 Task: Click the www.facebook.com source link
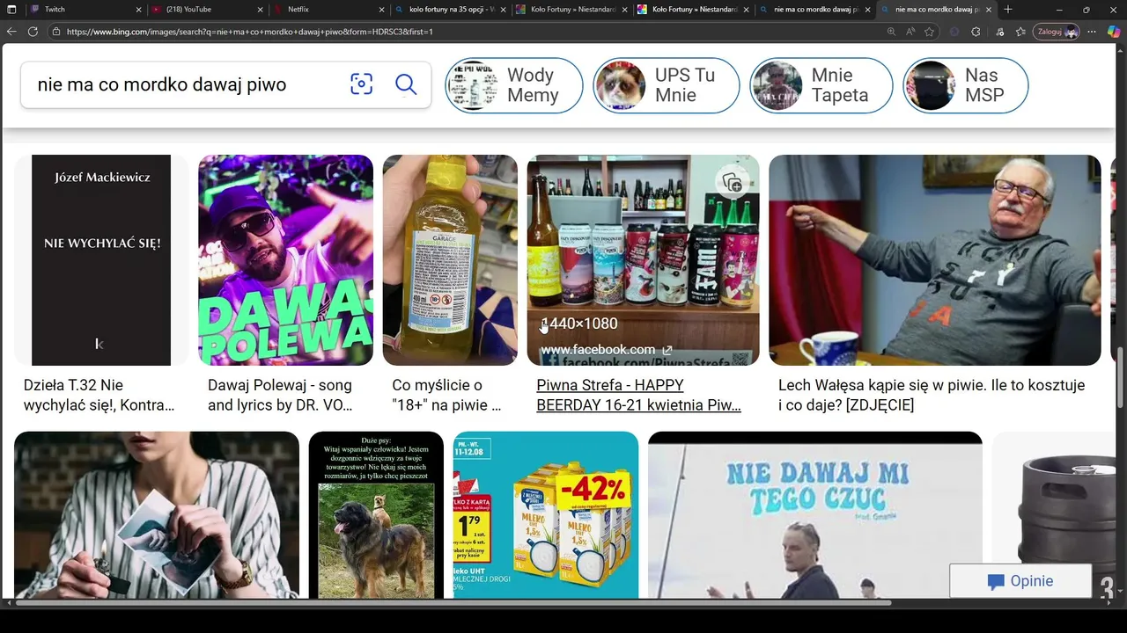coord(607,350)
